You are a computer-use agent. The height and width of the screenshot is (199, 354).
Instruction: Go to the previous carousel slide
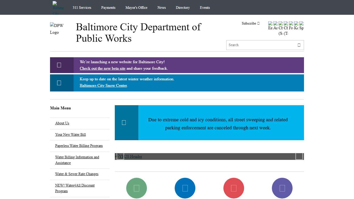[x=120, y=156]
